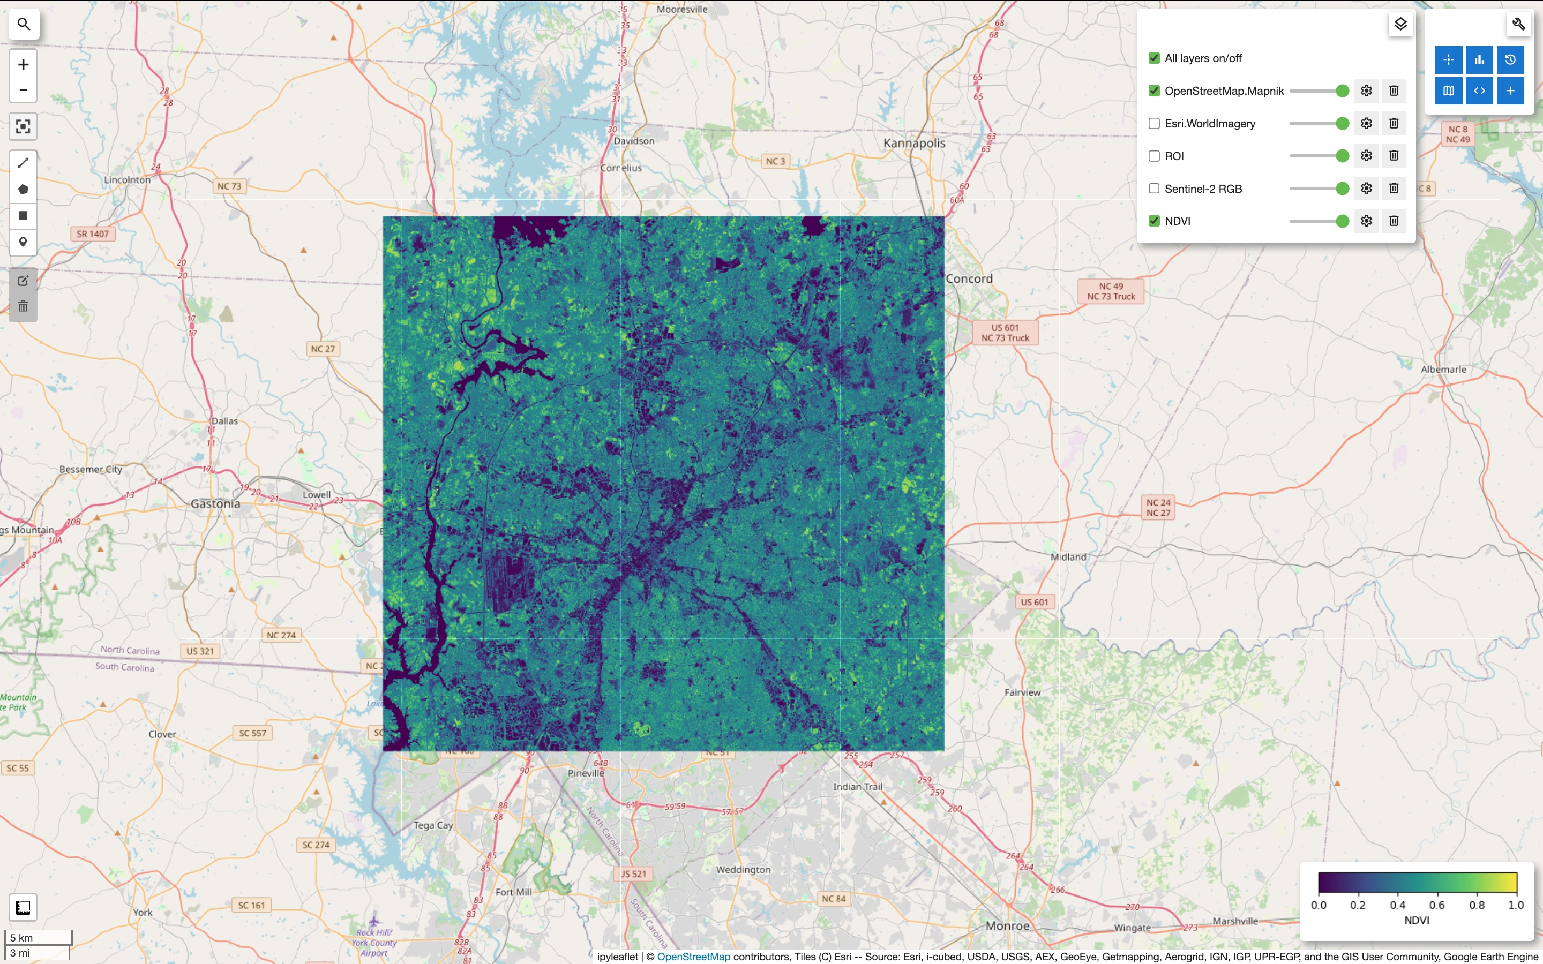The width and height of the screenshot is (1543, 964).
Task: Delete the Sentinel-2 RGB layer
Action: (1393, 188)
